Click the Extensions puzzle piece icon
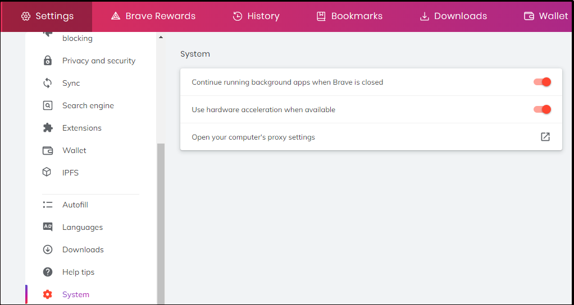The image size is (574, 305). click(48, 128)
